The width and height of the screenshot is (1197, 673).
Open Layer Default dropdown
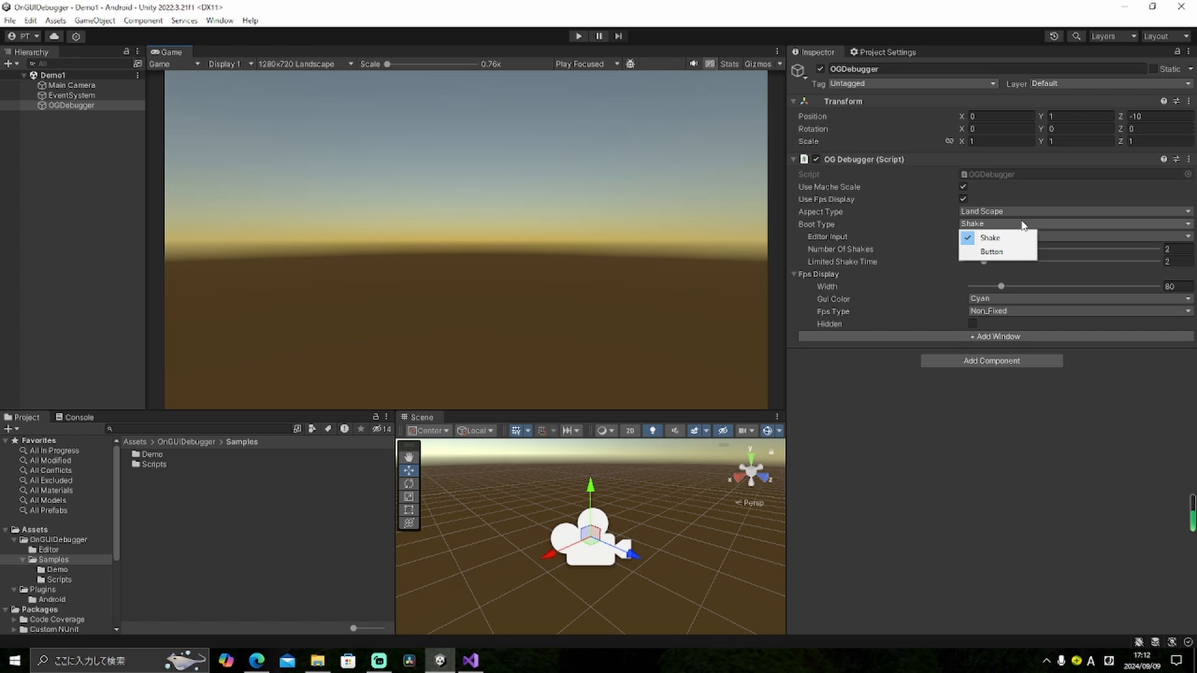pyautogui.click(x=1111, y=84)
